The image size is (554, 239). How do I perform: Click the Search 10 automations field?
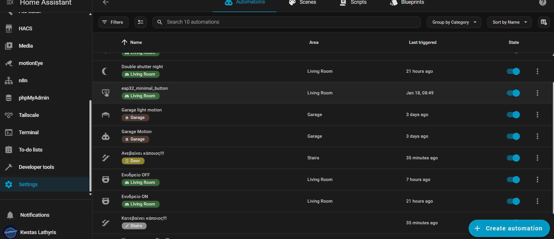289,22
